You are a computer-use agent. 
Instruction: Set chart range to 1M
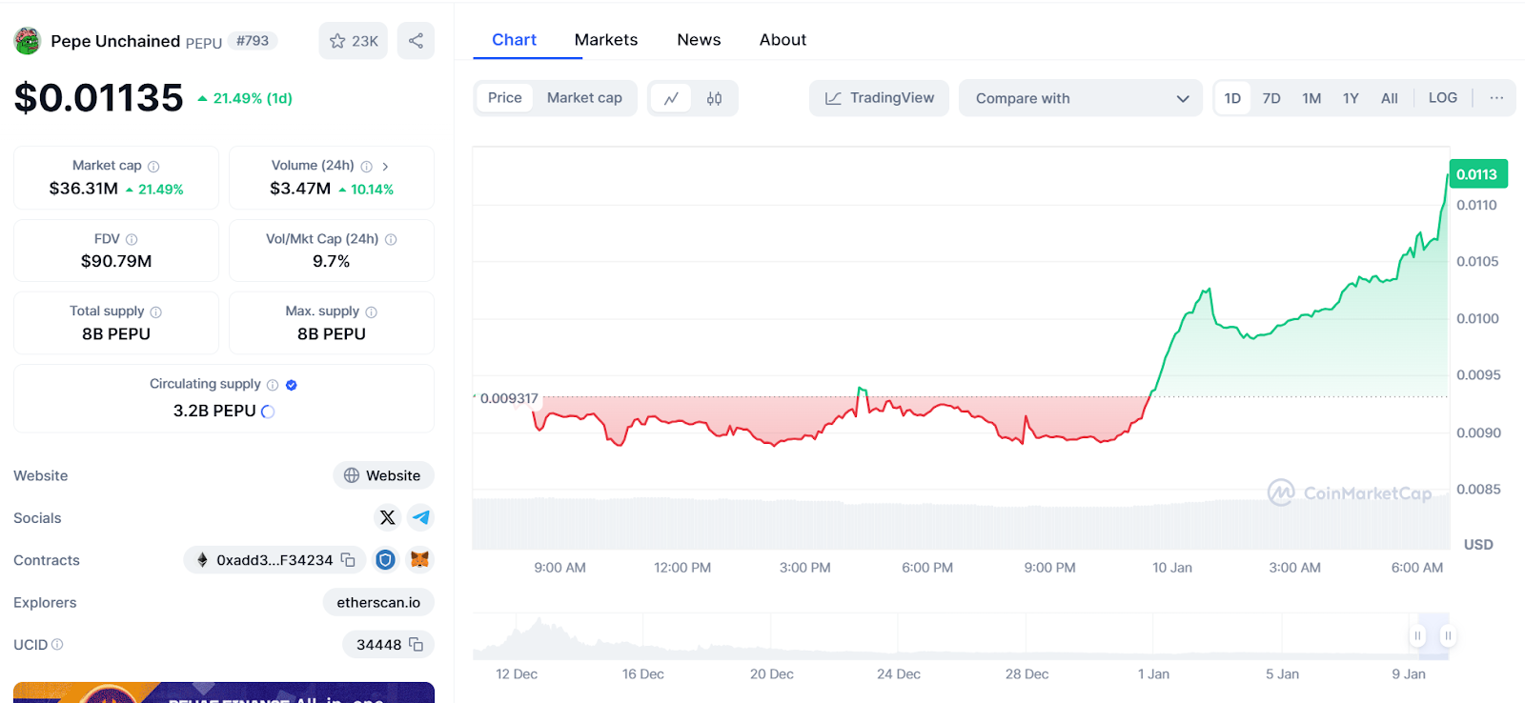1311,98
